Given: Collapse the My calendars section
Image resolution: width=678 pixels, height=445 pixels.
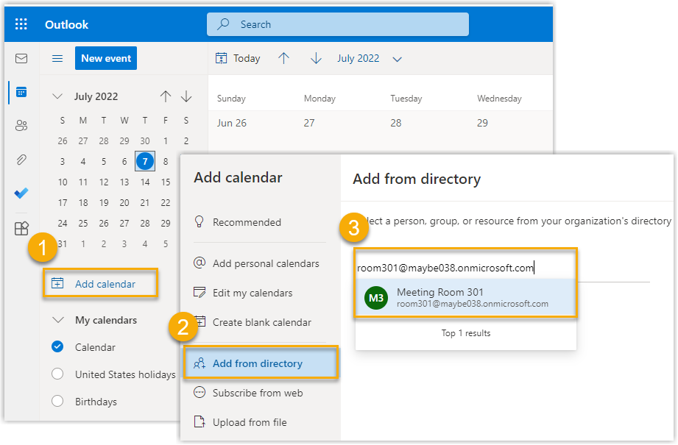Looking at the screenshot, I should (x=57, y=320).
